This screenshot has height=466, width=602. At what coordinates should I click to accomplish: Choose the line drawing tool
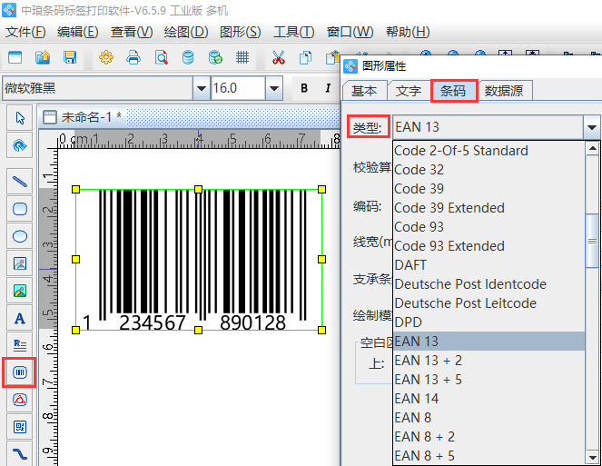coord(19,181)
